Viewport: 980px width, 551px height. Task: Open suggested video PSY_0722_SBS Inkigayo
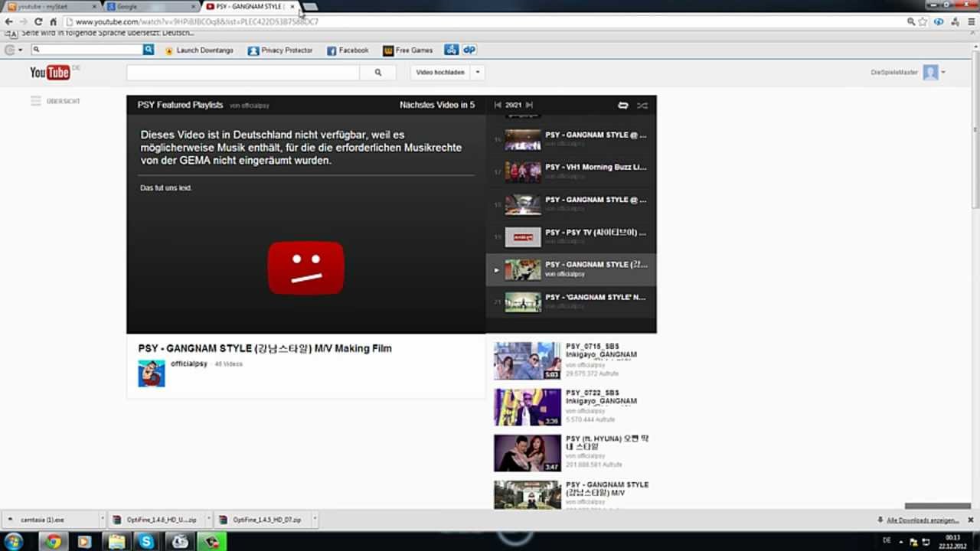click(570, 407)
